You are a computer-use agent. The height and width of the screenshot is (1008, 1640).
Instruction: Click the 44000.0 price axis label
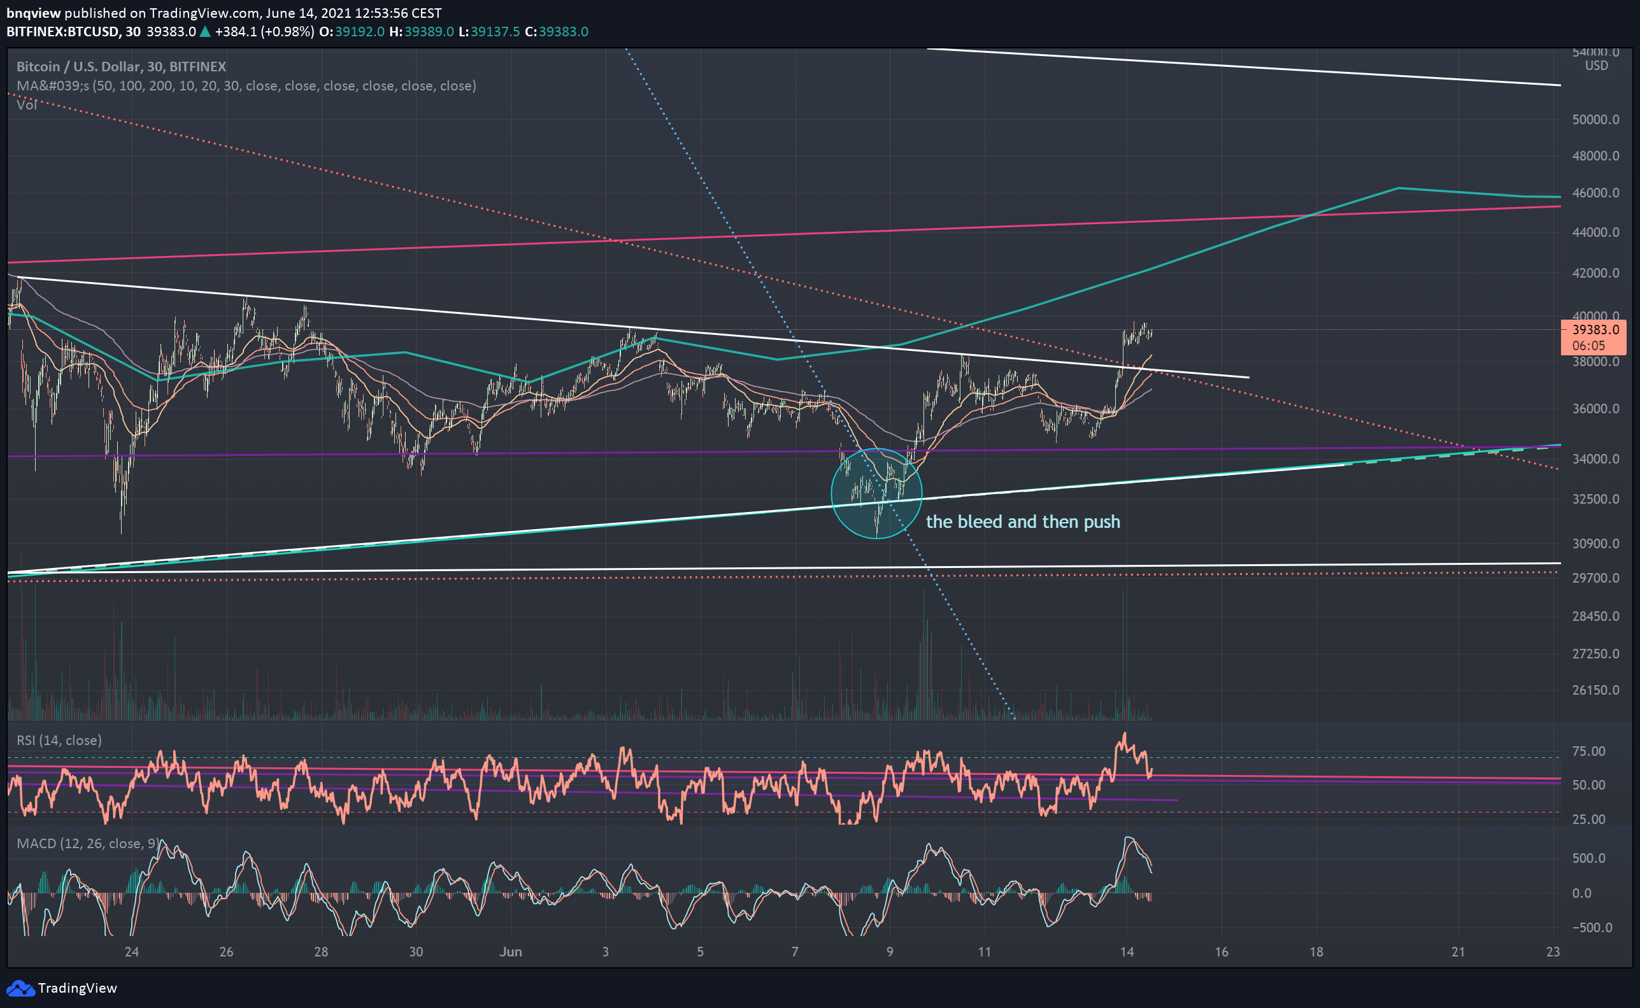[x=1595, y=232]
